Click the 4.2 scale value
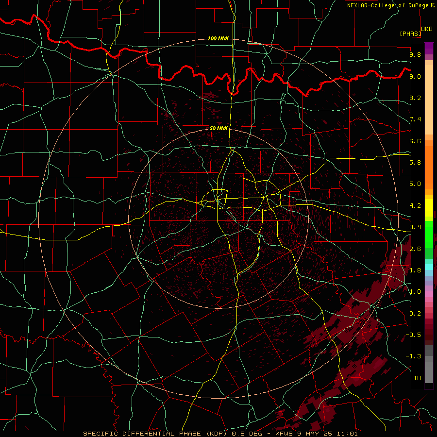 coord(415,206)
